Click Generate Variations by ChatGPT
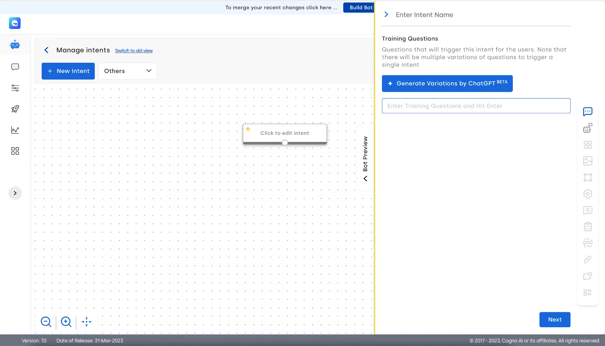Viewport: 605px width, 346px height. [x=447, y=83]
